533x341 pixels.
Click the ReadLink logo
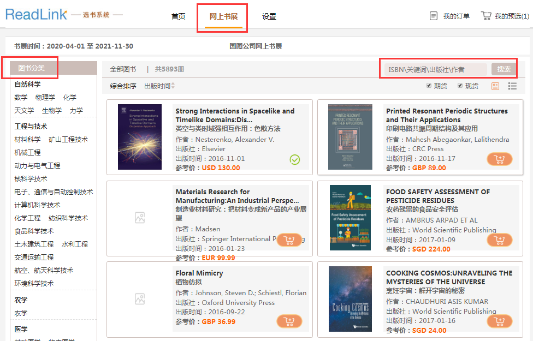tap(36, 15)
